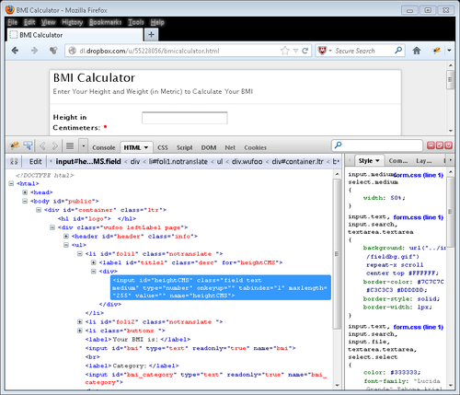This screenshot has height=395, width=460.
Task: Go back with the browser back arrow
Action: [x=15, y=51]
